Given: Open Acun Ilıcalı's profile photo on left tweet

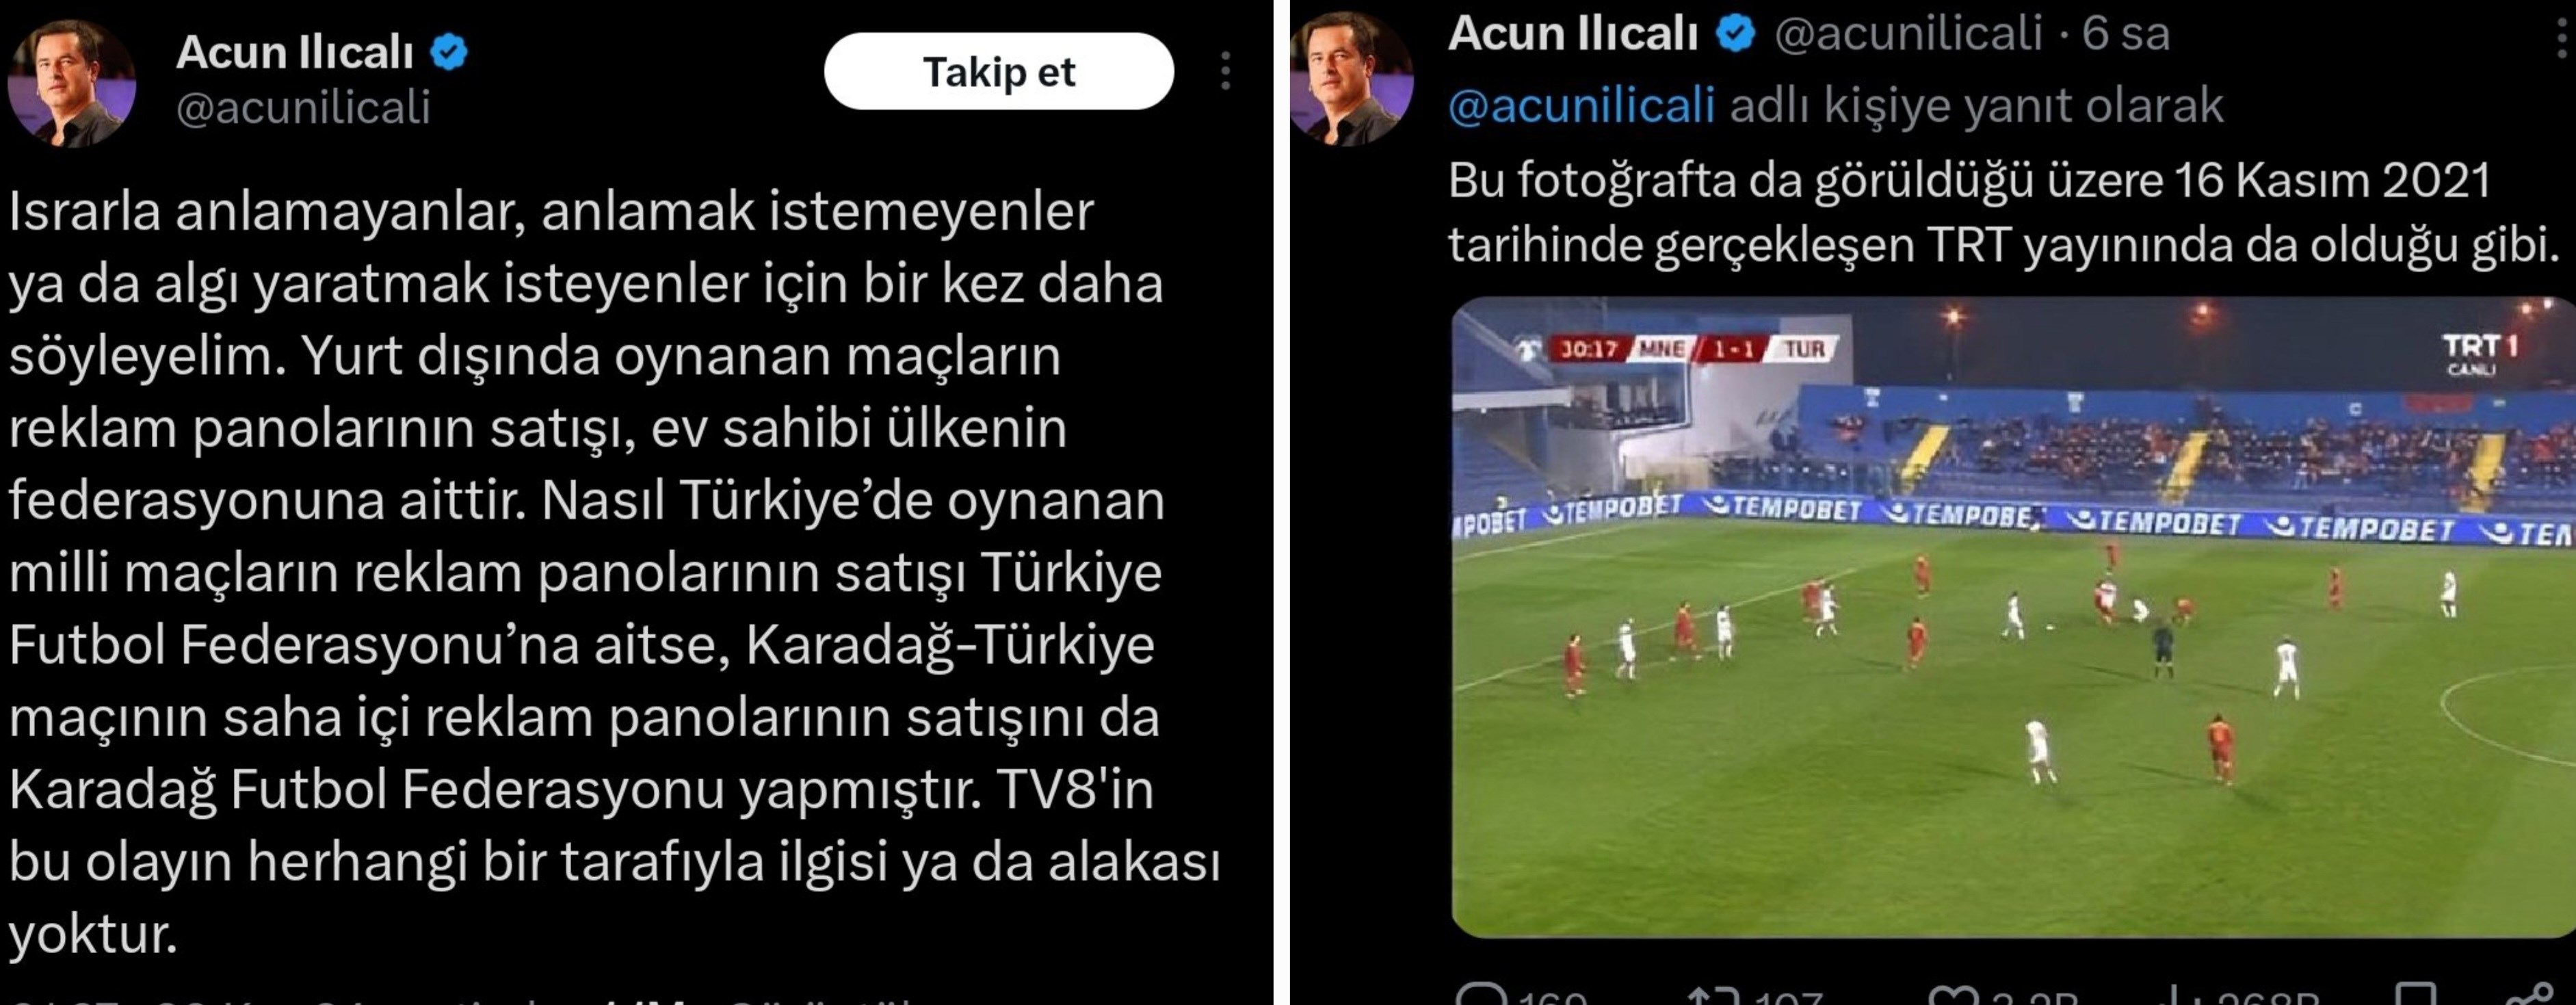Looking at the screenshot, I should (x=71, y=85).
